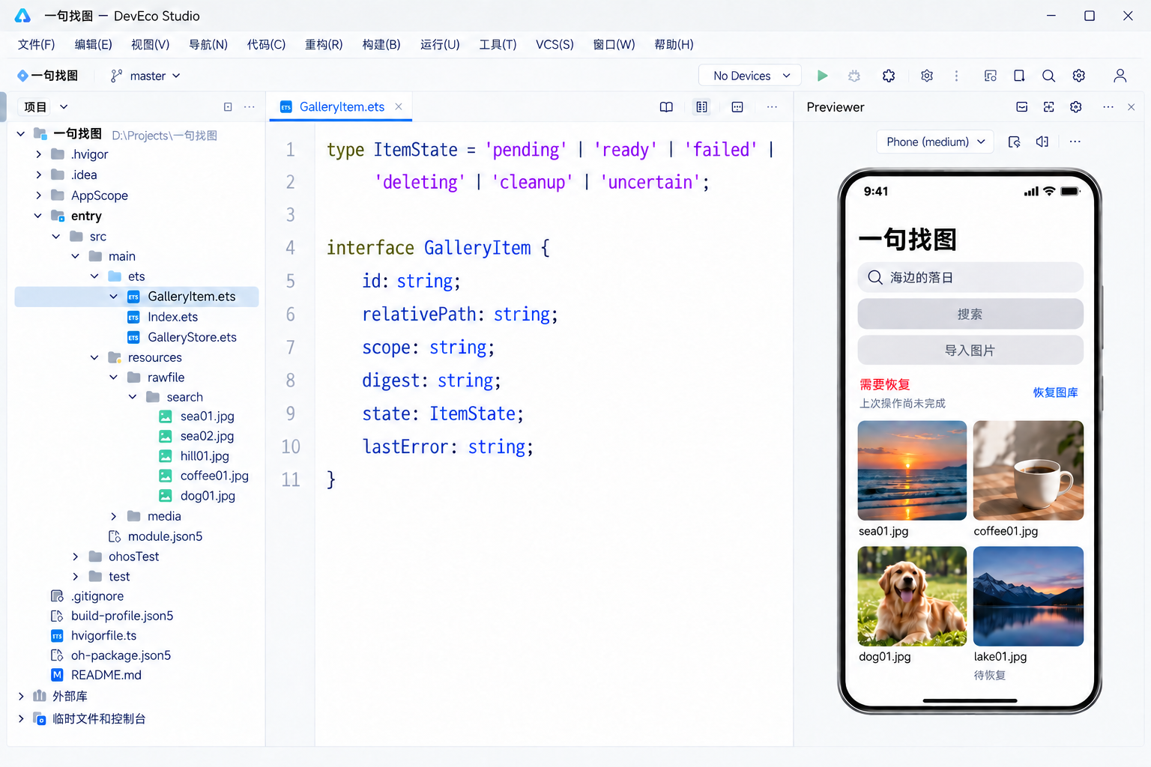Expand 外部库 node
1151x767 pixels.
tap(21, 697)
